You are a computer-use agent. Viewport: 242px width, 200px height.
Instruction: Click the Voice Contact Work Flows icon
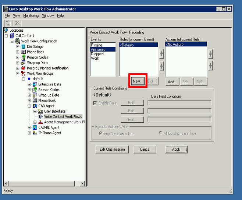click(x=40, y=116)
